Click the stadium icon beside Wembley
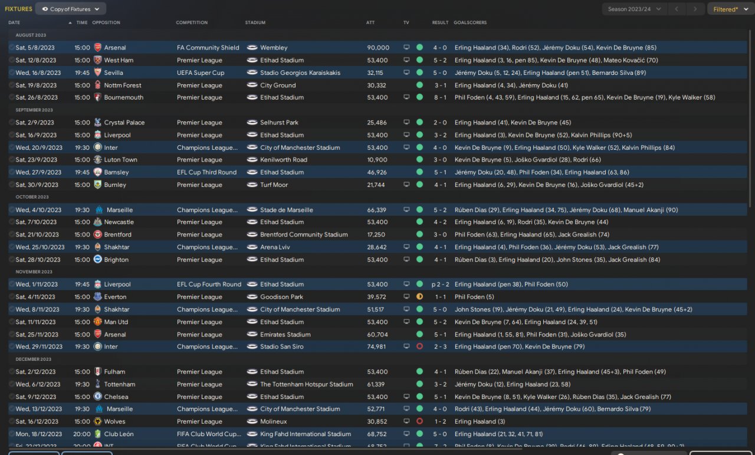Screen dimensions: 755x455 [x=252, y=48]
